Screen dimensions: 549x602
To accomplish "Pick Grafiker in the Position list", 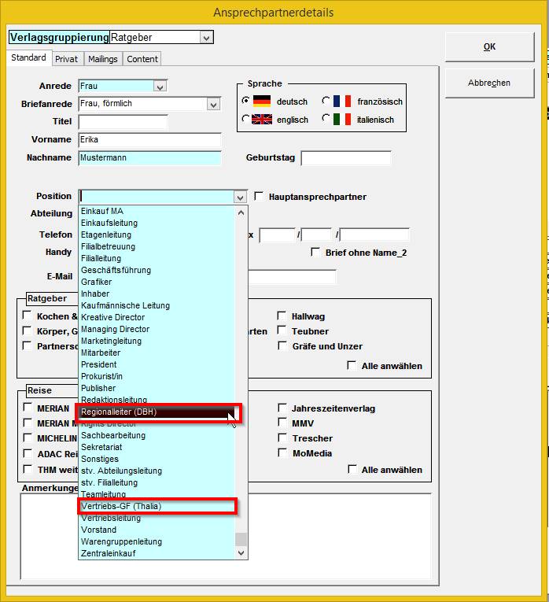I will coord(157,283).
